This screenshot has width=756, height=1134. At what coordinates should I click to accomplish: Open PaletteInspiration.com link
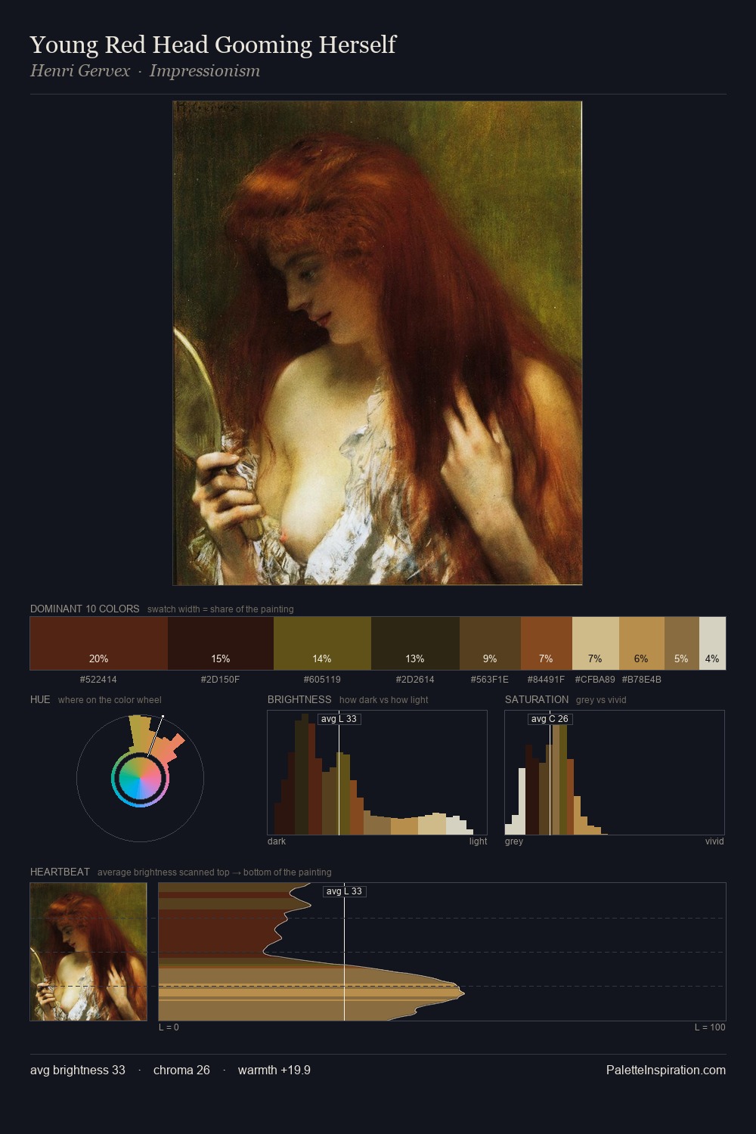666,1070
